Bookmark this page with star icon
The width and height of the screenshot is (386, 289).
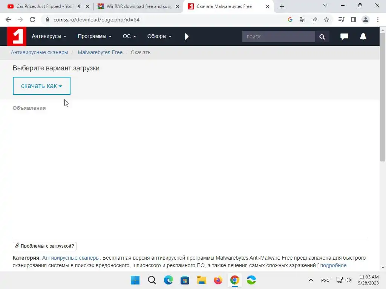coord(326,20)
